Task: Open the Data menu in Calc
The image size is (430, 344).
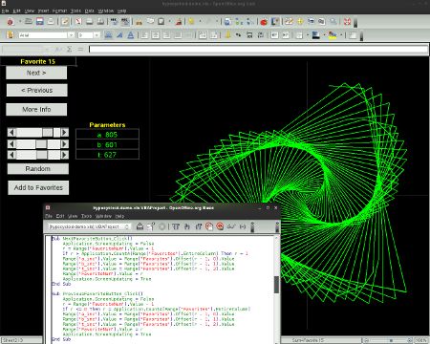Action: (90, 11)
